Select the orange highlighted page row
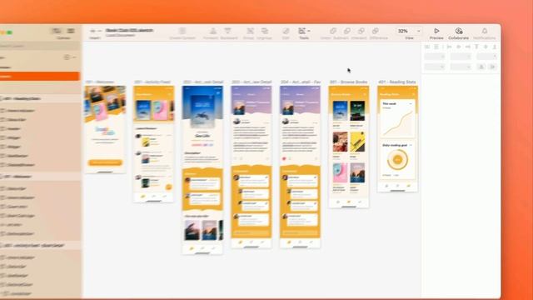This screenshot has width=533, height=300. point(40,76)
